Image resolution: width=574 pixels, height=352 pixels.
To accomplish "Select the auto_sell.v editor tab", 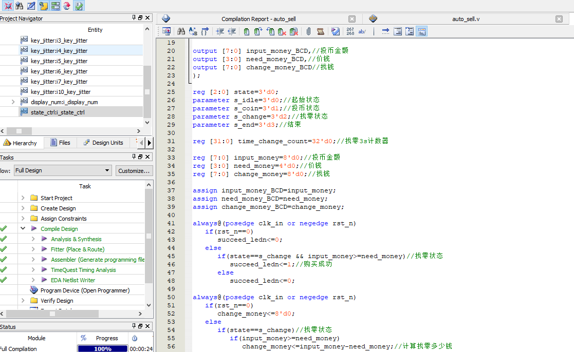I will tap(466, 18).
